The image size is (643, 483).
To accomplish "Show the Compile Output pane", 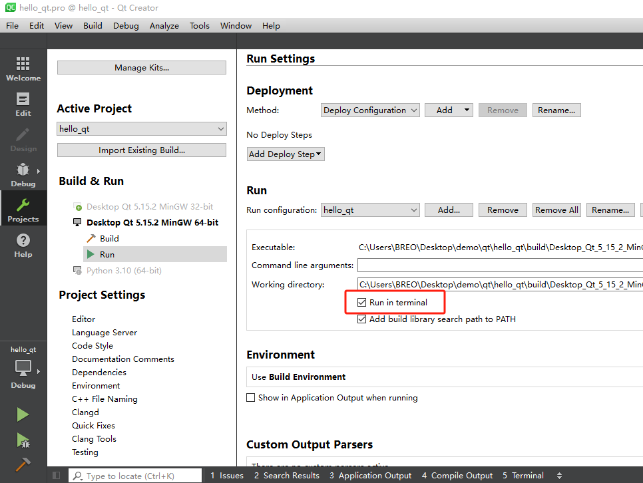I will [457, 476].
